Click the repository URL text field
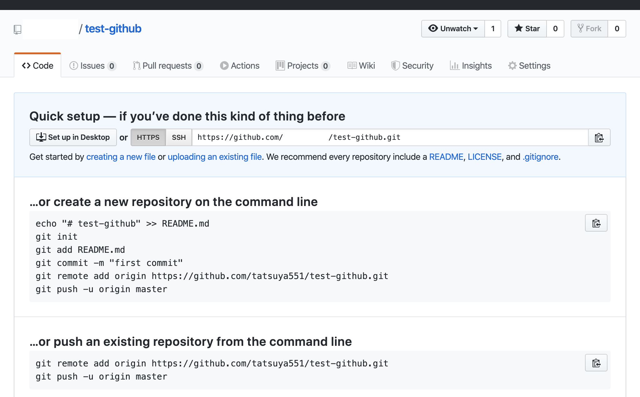Screen dimensions: 640x397 pos(390,137)
